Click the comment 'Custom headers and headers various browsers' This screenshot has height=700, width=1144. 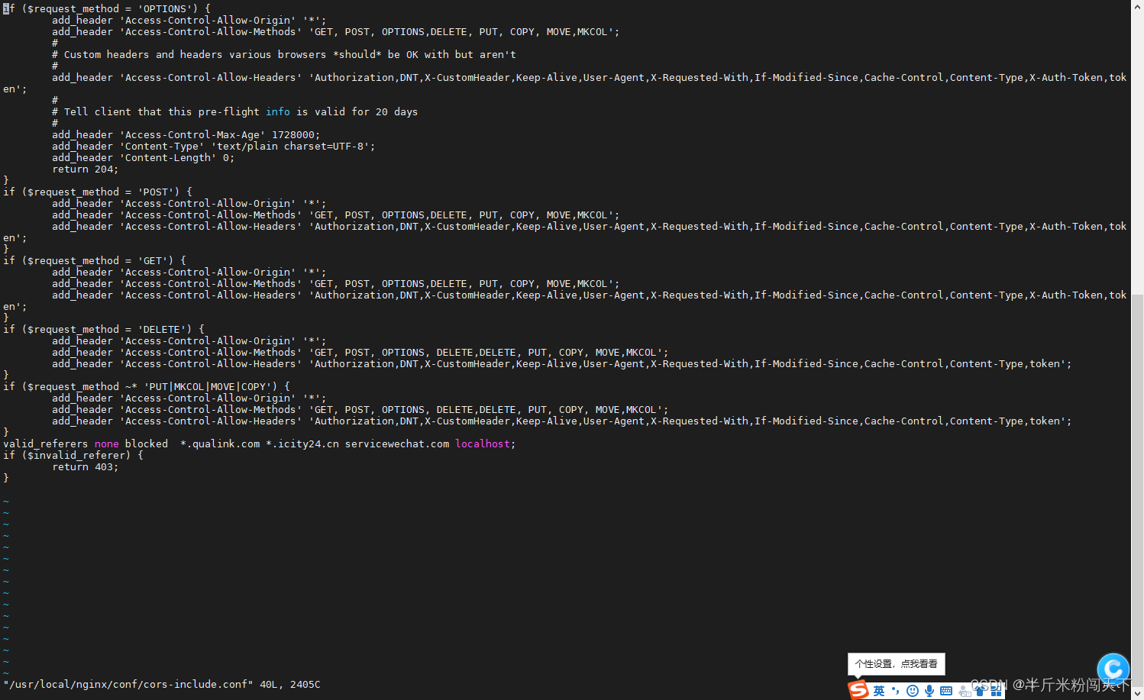pos(196,55)
